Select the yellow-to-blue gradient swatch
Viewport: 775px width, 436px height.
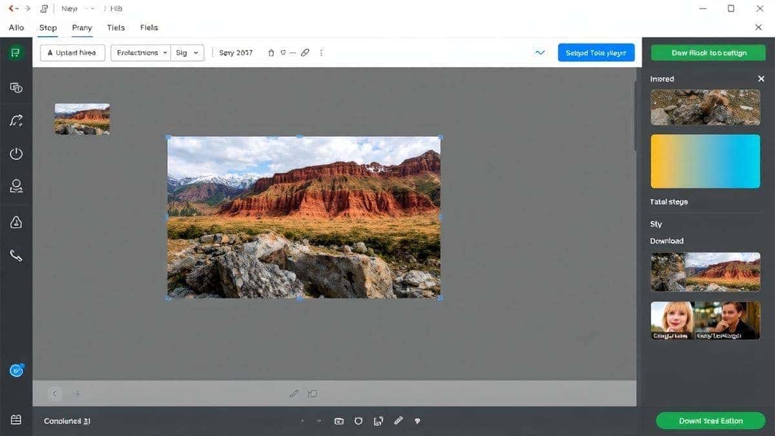pyautogui.click(x=705, y=161)
